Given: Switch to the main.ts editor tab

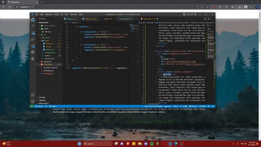Looking at the screenshot, I should pyautogui.click(x=108, y=19).
